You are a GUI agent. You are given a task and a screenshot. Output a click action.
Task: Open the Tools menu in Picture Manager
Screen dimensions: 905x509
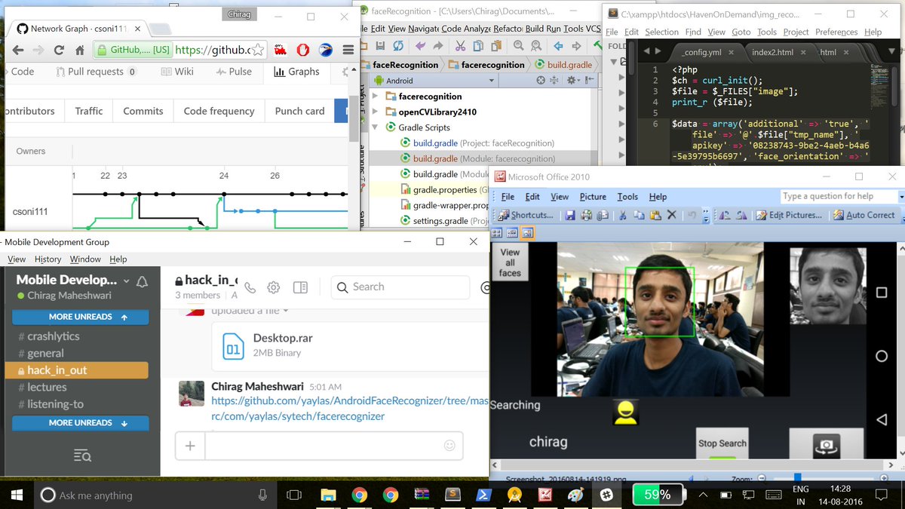pyautogui.click(x=627, y=197)
